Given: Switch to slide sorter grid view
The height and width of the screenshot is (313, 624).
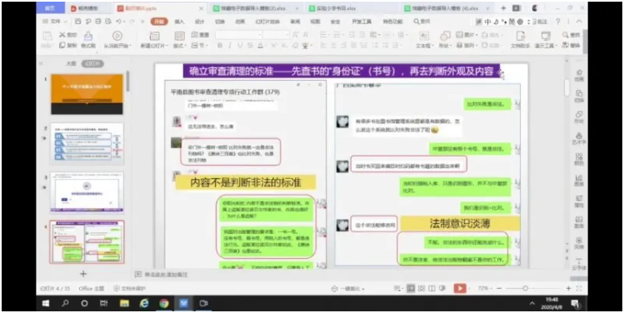Looking at the screenshot, I should coord(422,288).
